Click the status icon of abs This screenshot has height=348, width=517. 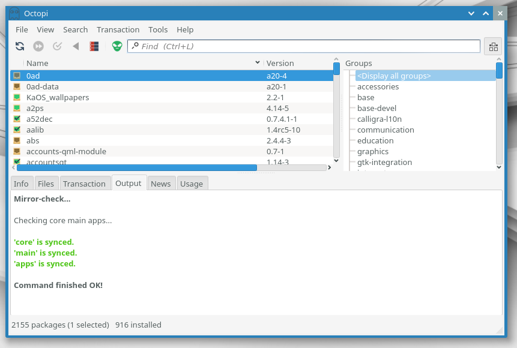(17, 140)
